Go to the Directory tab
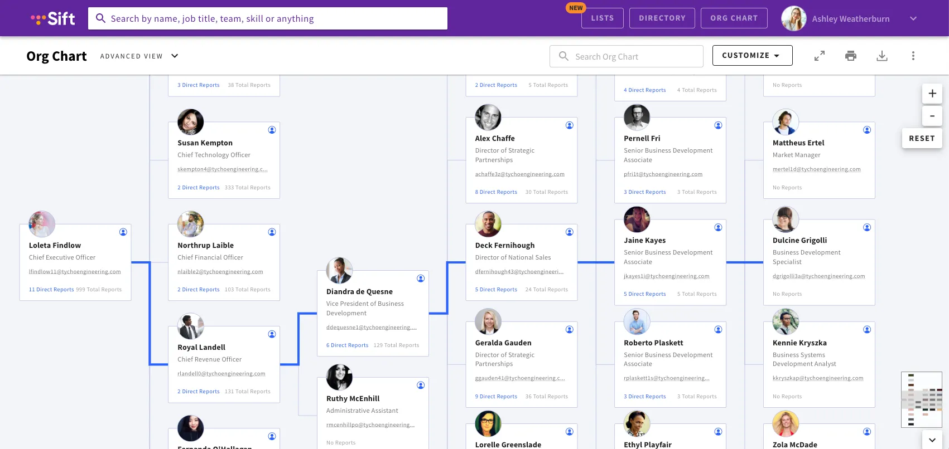 click(662, 18)
